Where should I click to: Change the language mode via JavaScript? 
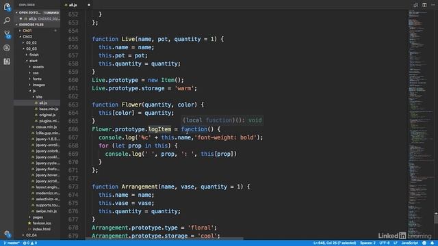(x=410, y=243)
